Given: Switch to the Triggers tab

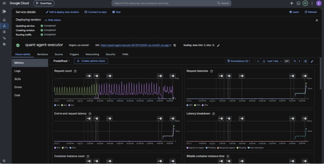Looking at the screenshot, I should coord(74,54).
